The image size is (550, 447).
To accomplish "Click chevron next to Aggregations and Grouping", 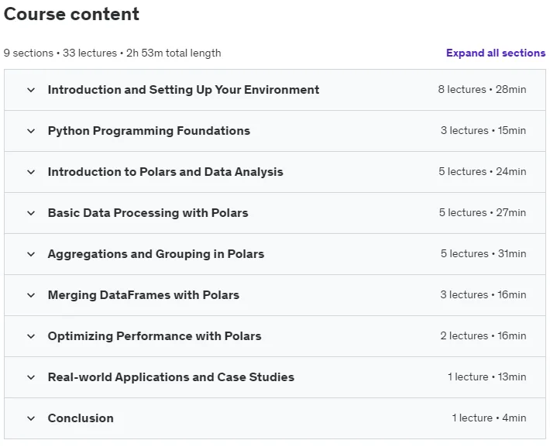I will (x=31, y=254).
